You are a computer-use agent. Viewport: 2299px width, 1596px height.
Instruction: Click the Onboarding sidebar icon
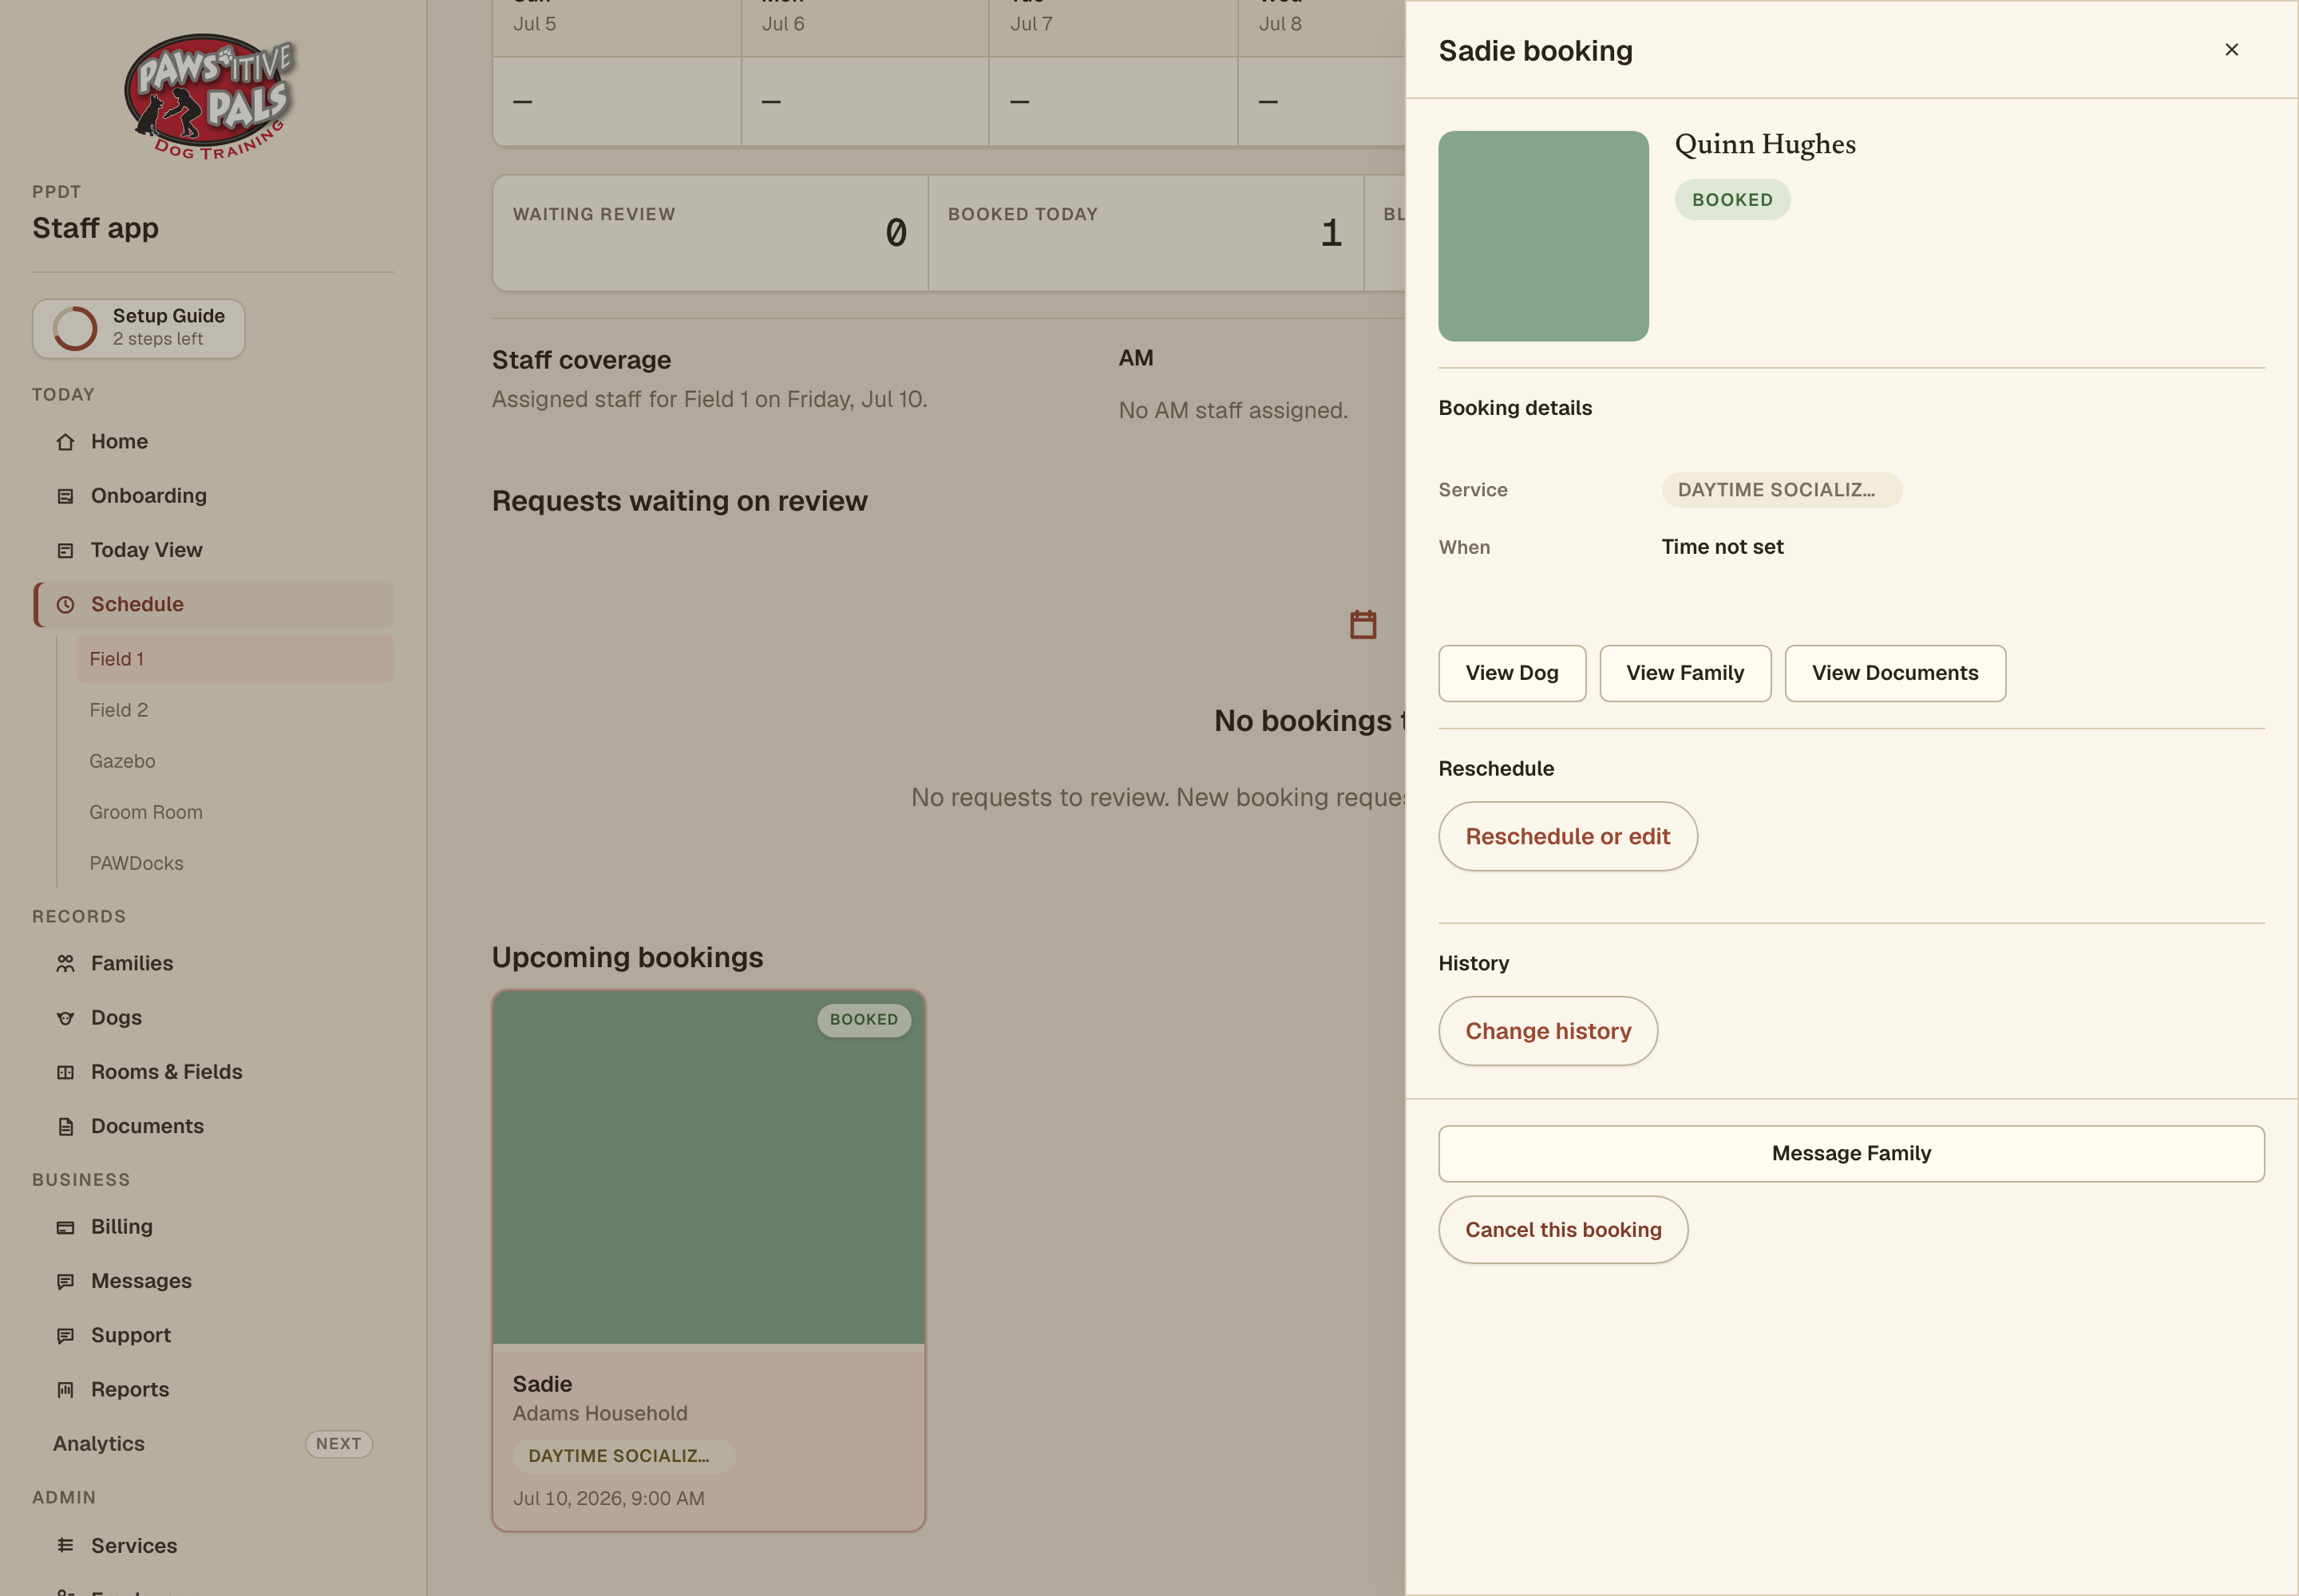coord(65,496)
